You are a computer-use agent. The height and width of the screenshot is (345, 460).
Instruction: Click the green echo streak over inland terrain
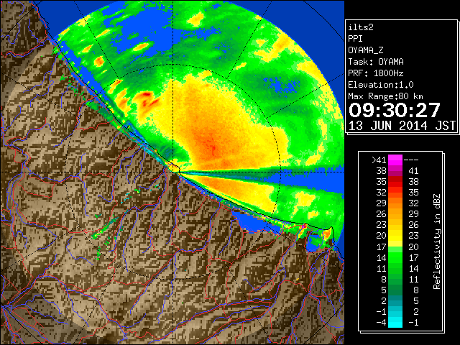coord(105,228)
